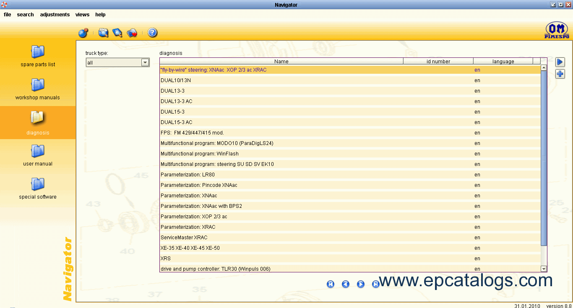Viewport: 573px width, 308px height.
Task: Click the blue play arrow button
Action: [560, 62]
